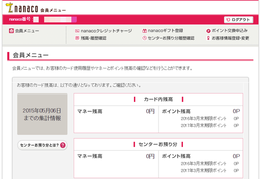Click the nanacoクレジットチャージ card icon
Image resolution: width=260 pixels, height=179 pixels.
[x=77, y=31]
